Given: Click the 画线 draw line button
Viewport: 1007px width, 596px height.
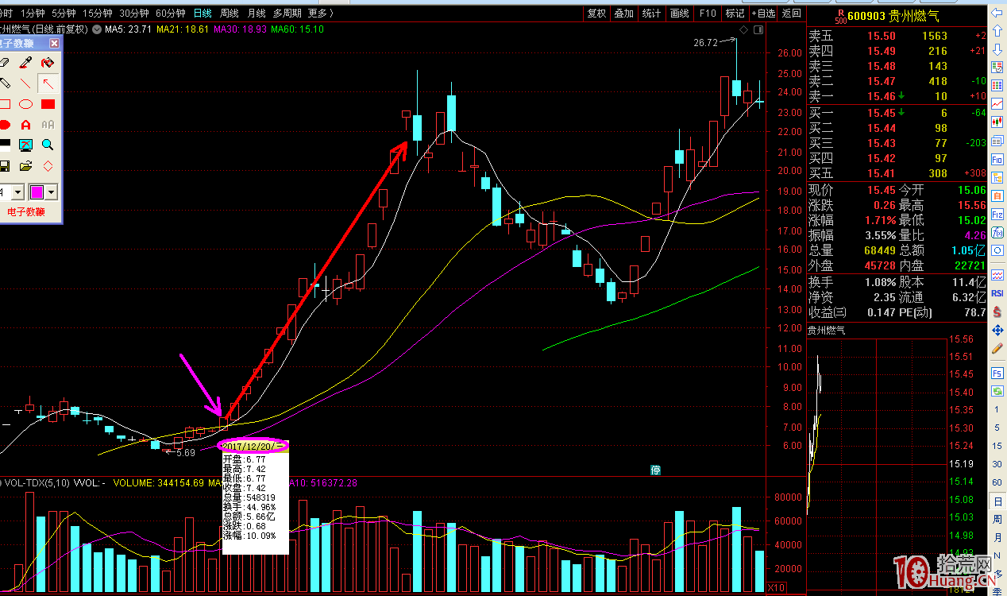Looking at the screenshot, I should coord(679,14).
